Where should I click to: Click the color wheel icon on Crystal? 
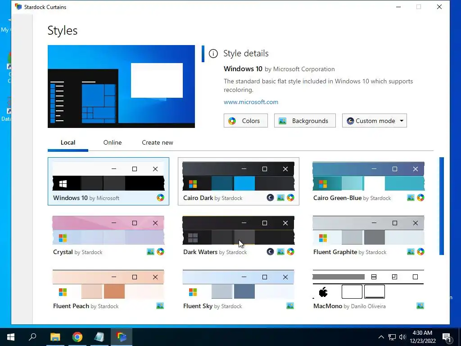(x=160, y=252)
